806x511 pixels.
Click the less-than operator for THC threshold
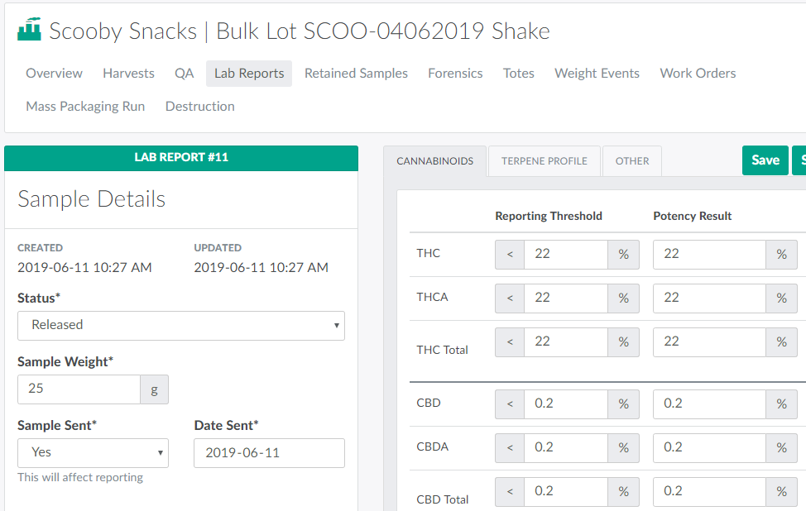pyautogui.click(x=510, y=254)
